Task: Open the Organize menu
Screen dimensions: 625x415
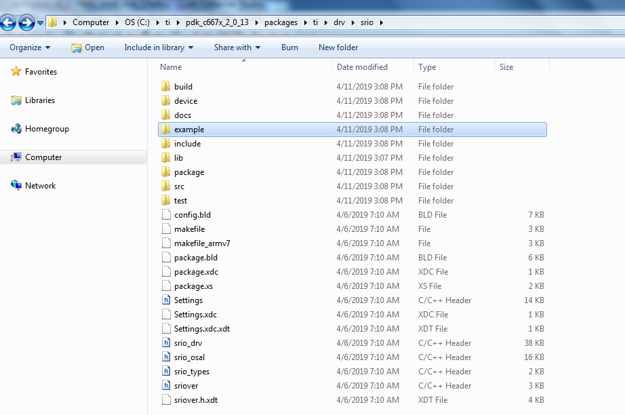Action: tap(30, 47)
